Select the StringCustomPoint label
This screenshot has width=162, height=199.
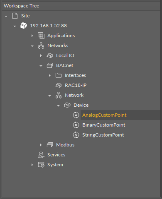click(103, 135)
